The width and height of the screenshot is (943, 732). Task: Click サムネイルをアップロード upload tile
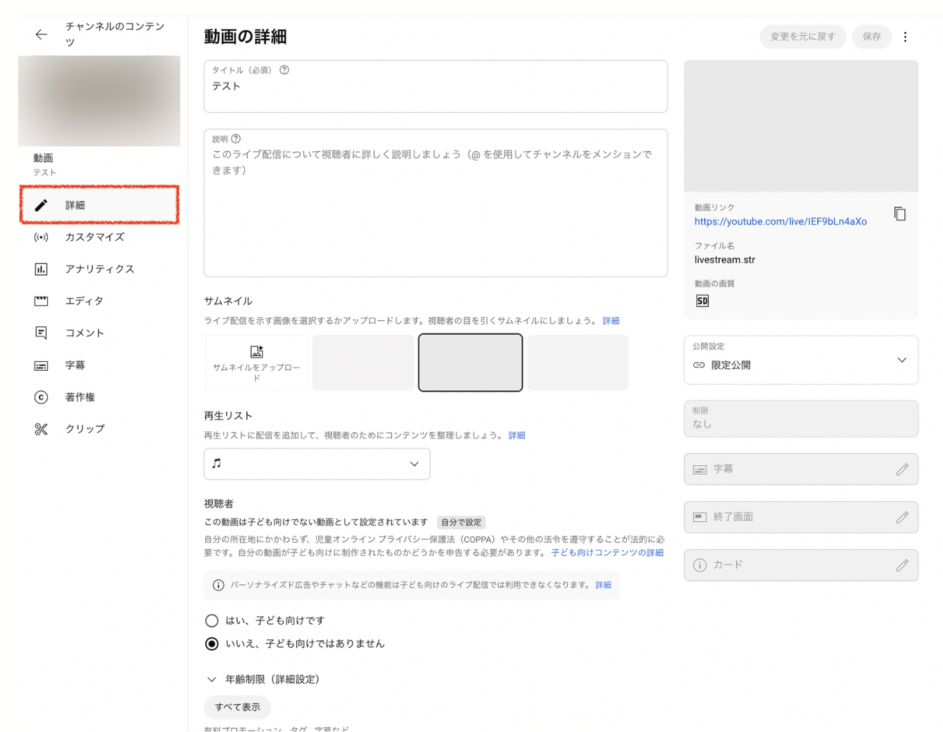click(x=257, y=363)
